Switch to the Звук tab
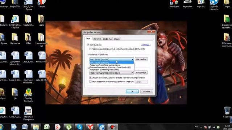This screenshot has height=130, width=232. click(88, 39)
